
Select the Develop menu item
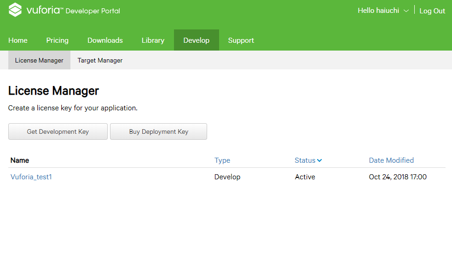[x=196, y=40]
